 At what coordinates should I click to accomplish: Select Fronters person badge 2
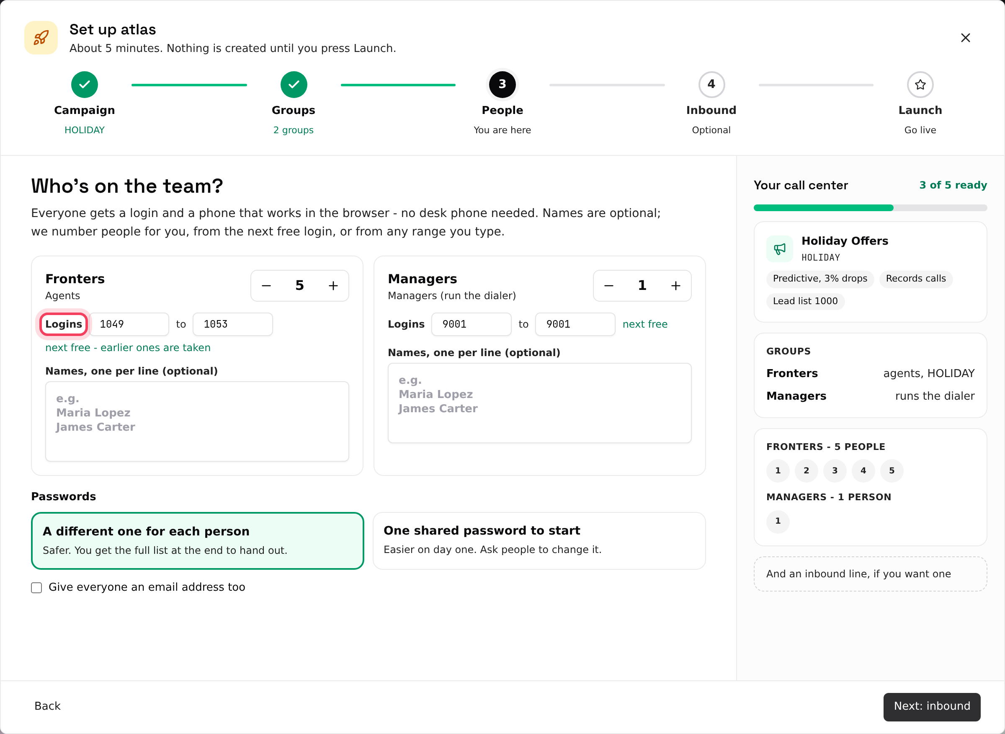pyautogui.click(x=806, y=470)
